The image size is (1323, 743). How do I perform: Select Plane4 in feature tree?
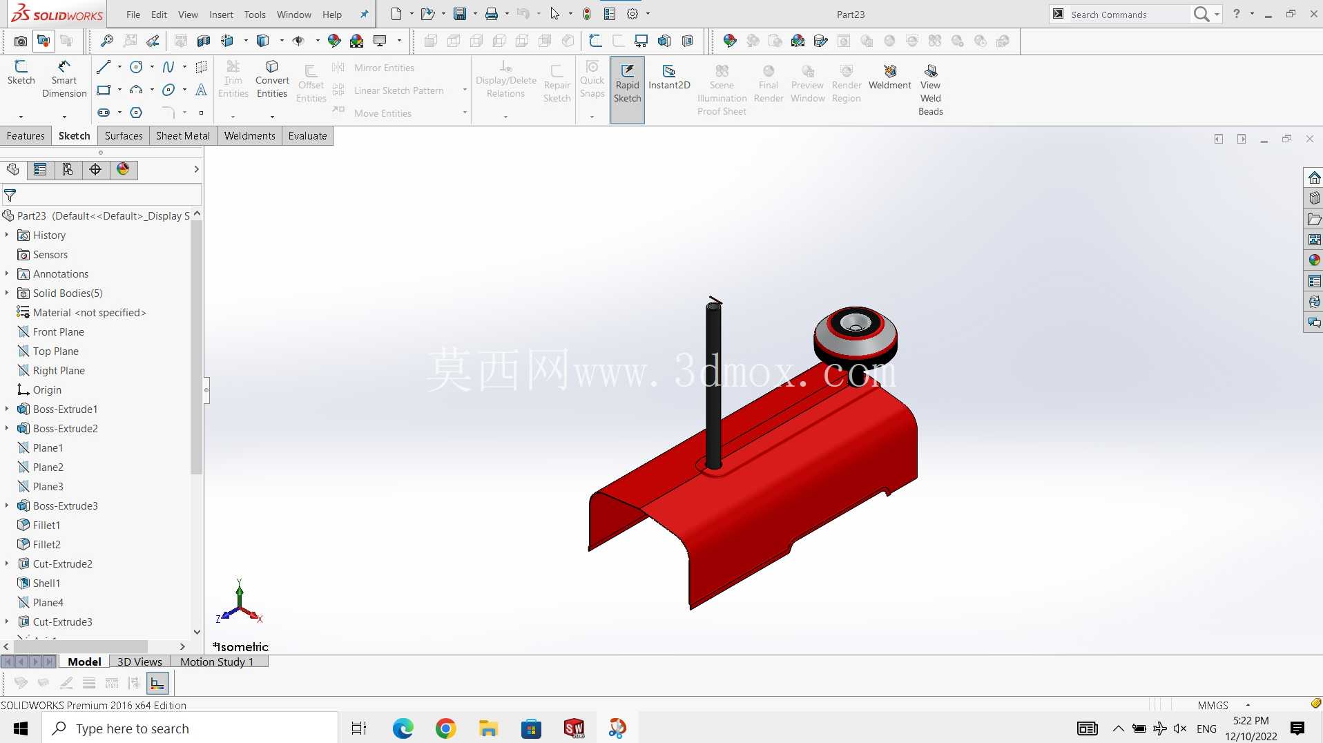(x=48, y=603)
